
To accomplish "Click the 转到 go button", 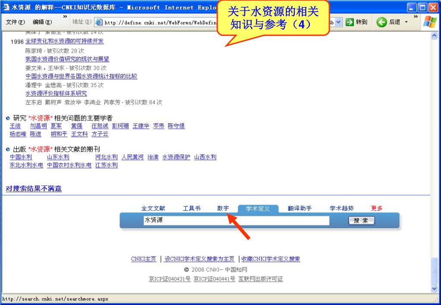I will tap(357, 22).
